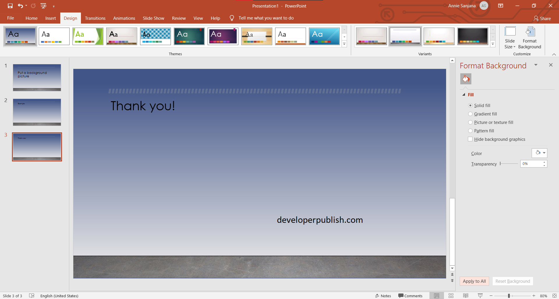This screenshot has width=559, height=299.
Task: Select the Fill bucket icon in the pane
Action: click(x=465, y=79)
